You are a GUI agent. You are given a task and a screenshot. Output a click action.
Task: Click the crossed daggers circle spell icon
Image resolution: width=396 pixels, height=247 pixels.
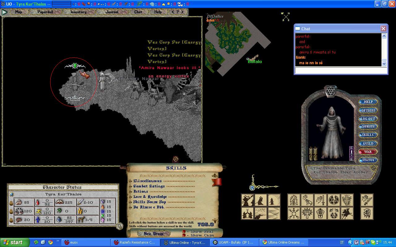point(294,213)
